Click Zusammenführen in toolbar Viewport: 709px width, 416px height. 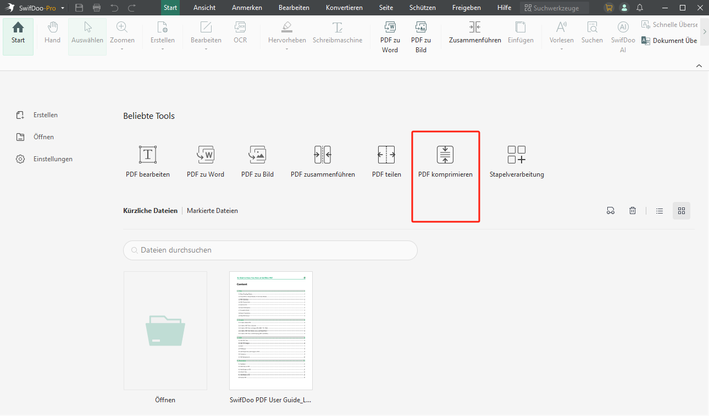click(475, 32)
